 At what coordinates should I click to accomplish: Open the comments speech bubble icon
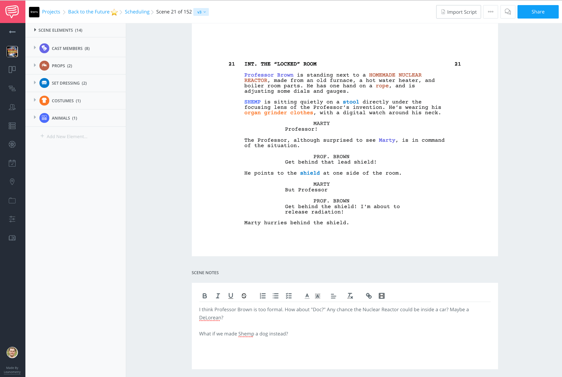tap(508, 12)
